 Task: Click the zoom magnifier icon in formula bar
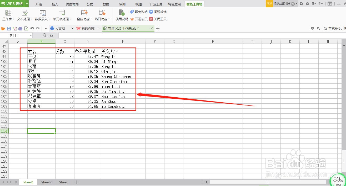point(45,35)
